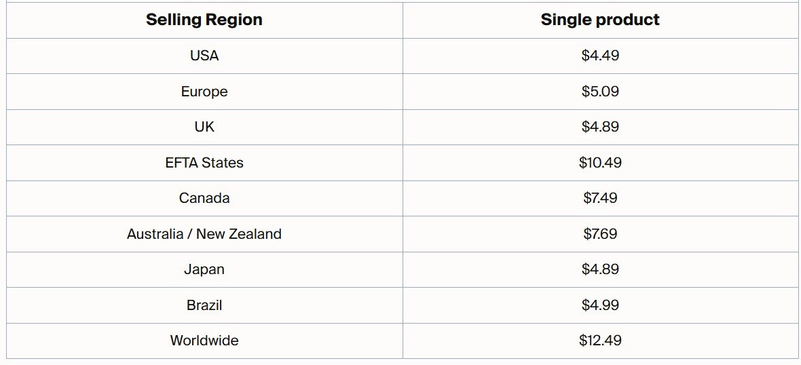Click the UK $4.89 price cell
This screenshot has width=801, height=365.
click(x=600, y=127)
